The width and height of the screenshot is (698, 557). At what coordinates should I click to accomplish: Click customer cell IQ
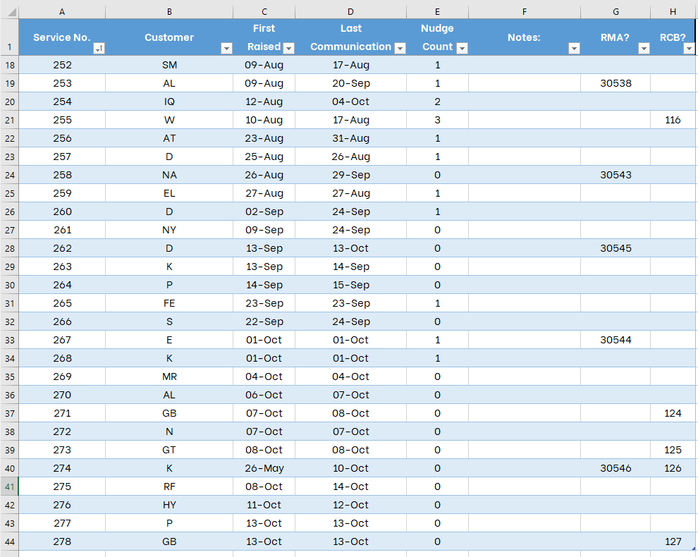click(x=169, y=102)
